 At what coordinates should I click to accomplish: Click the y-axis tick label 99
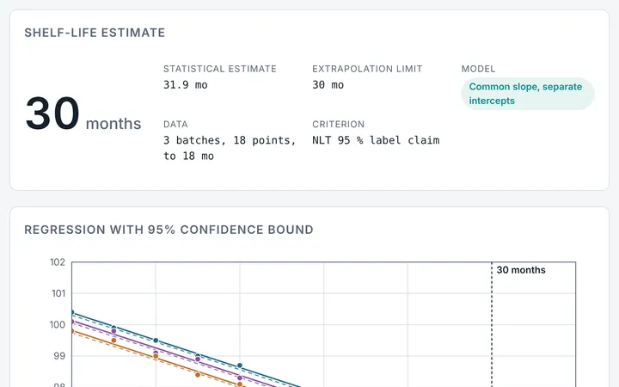59,356
